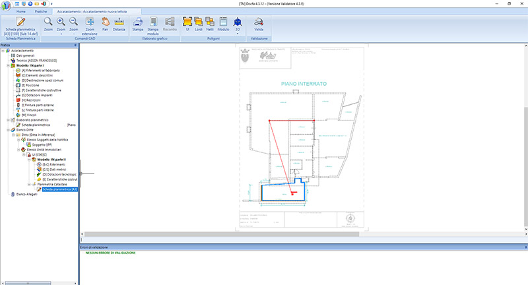This screenshot has height=285, width=528.
Task: Open quick access toolbar customize arrow
Action: (x=51, y=4)
